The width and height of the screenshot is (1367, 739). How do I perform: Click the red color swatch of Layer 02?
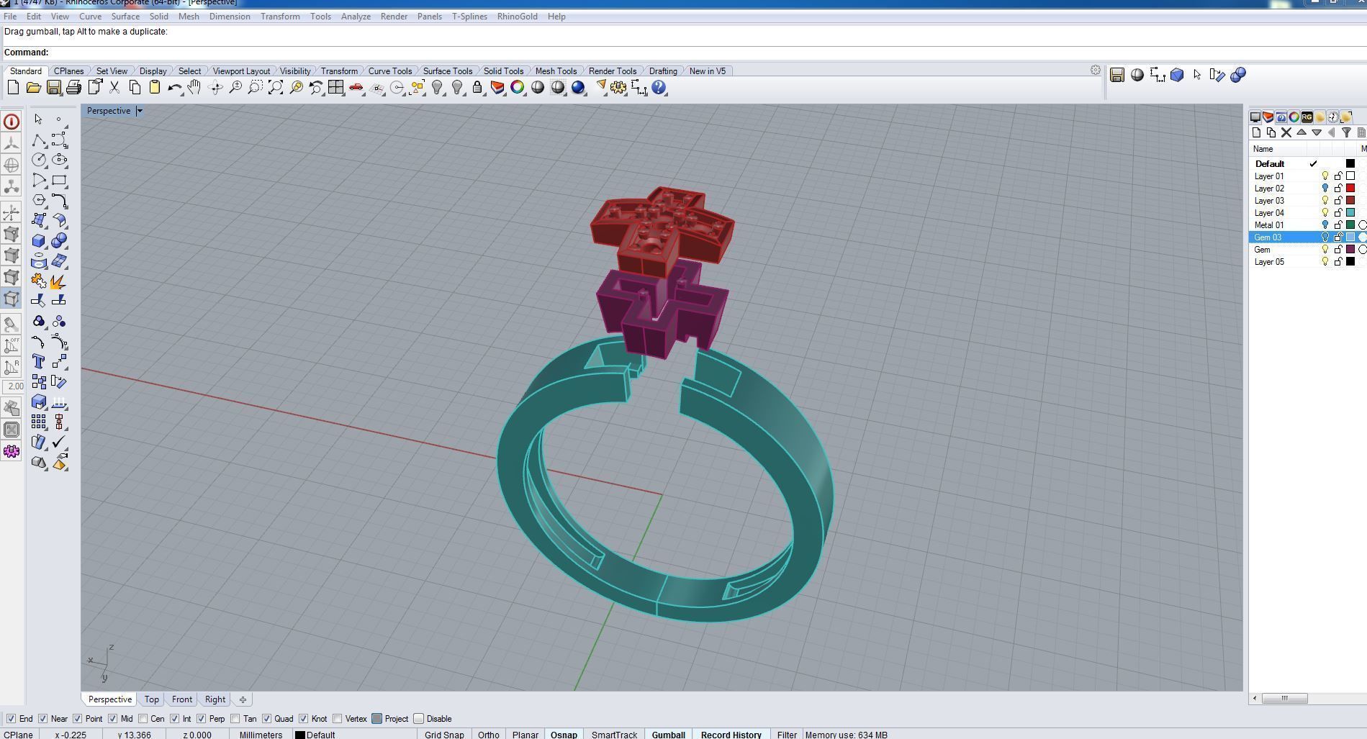tap(1350, 189)
